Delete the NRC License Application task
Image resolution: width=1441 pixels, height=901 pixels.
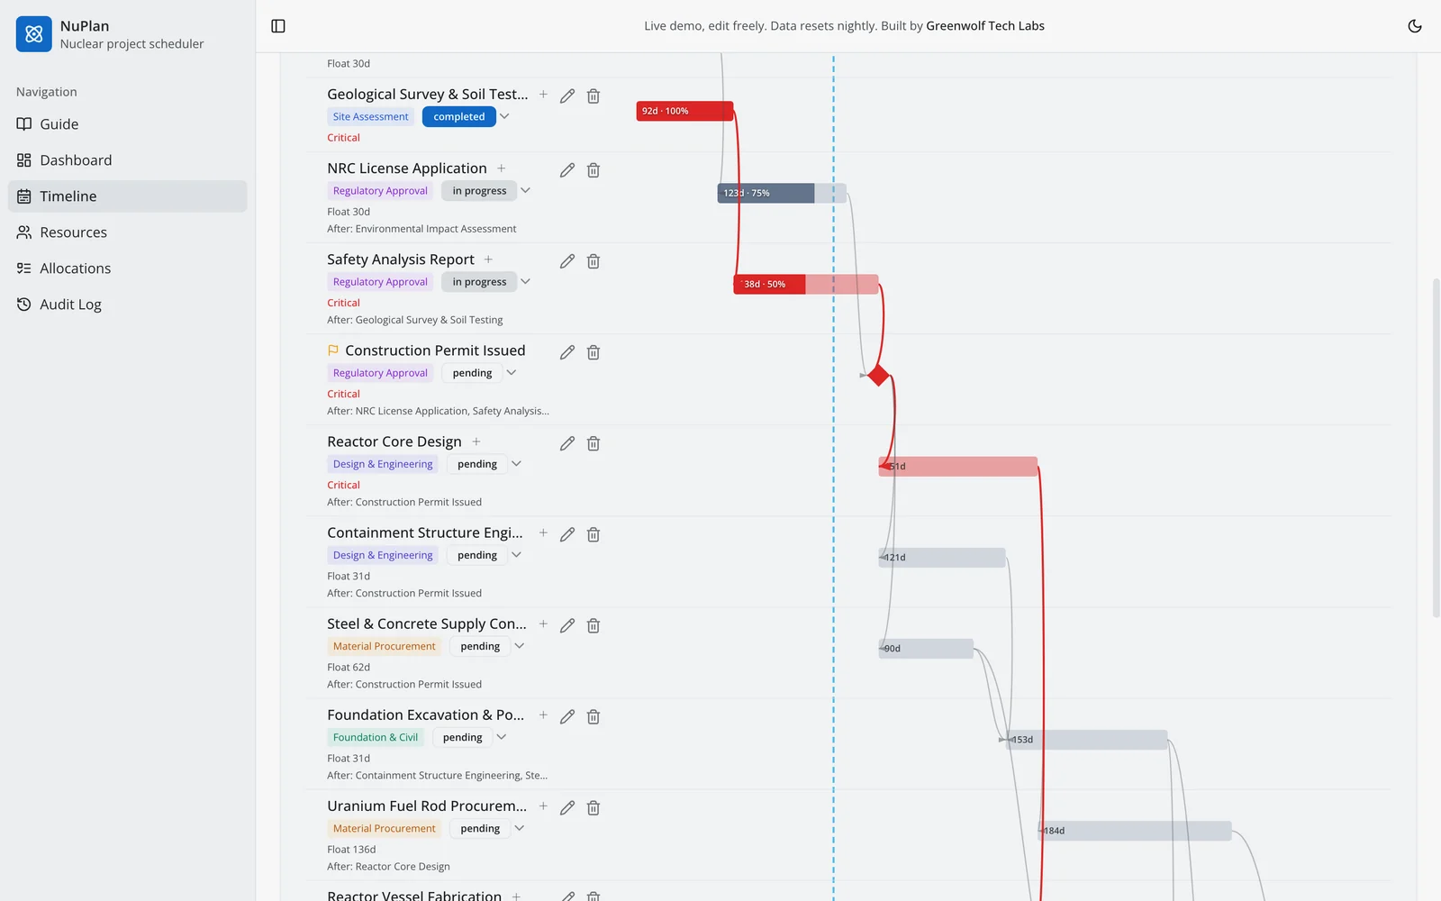(594, 170)
